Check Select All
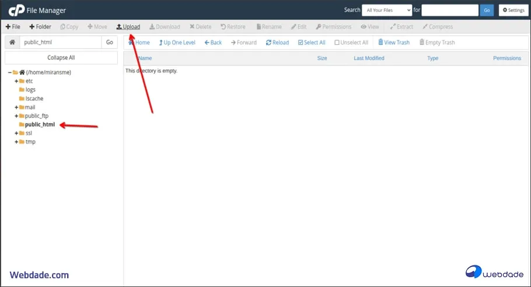This screenshot has width=531, height=287. click(x=312, y=43)
